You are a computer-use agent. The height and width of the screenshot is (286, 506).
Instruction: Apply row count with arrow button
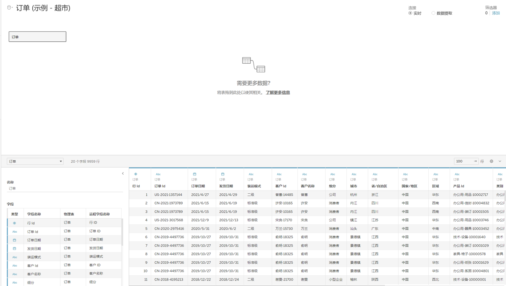click(475, 161)
